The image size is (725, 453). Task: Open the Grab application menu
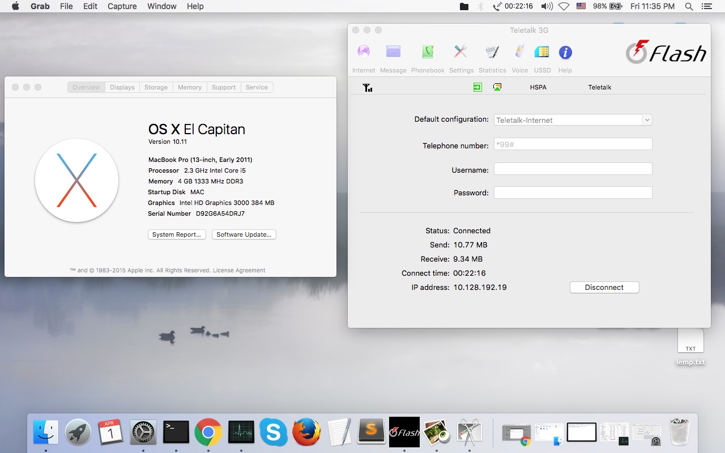click(x=40, y=6)
